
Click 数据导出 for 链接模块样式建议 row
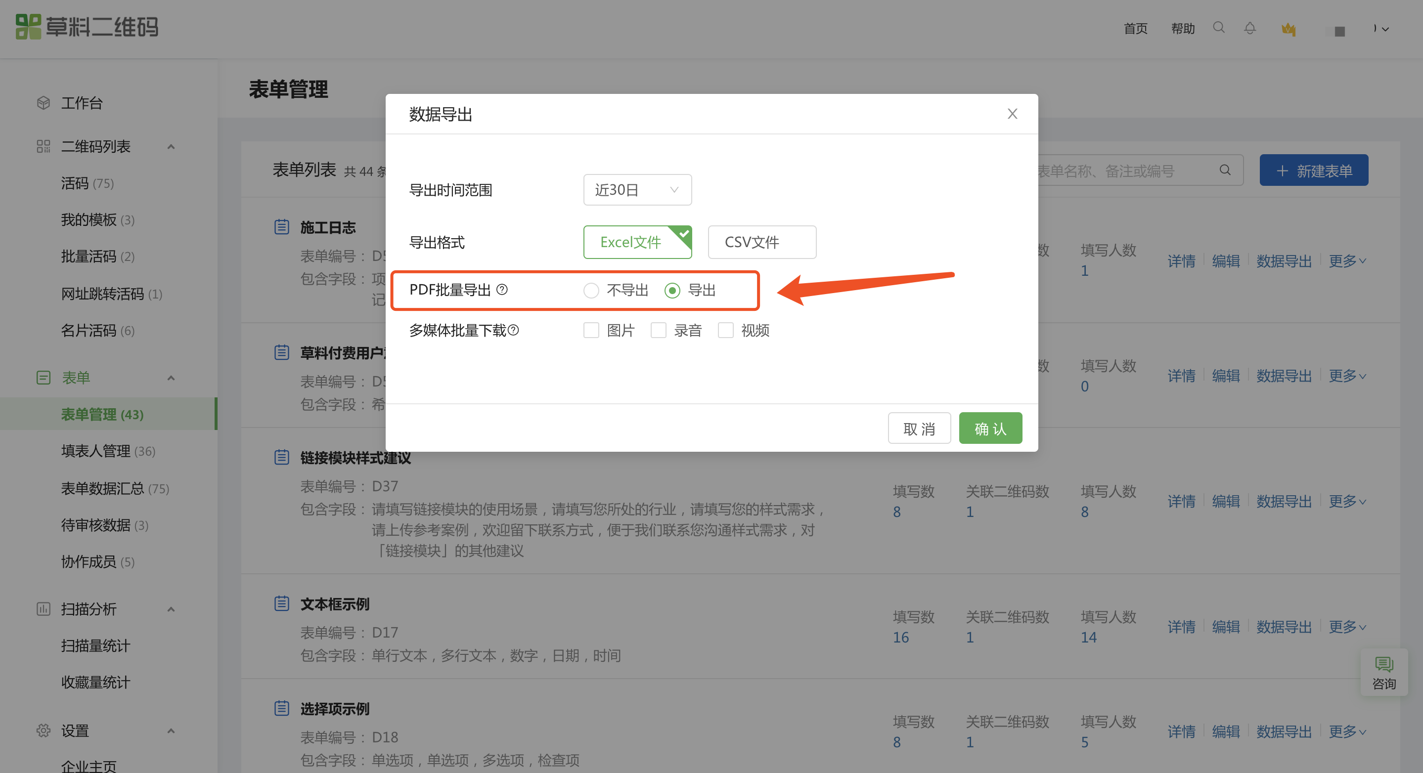[x=1284, y=501]
